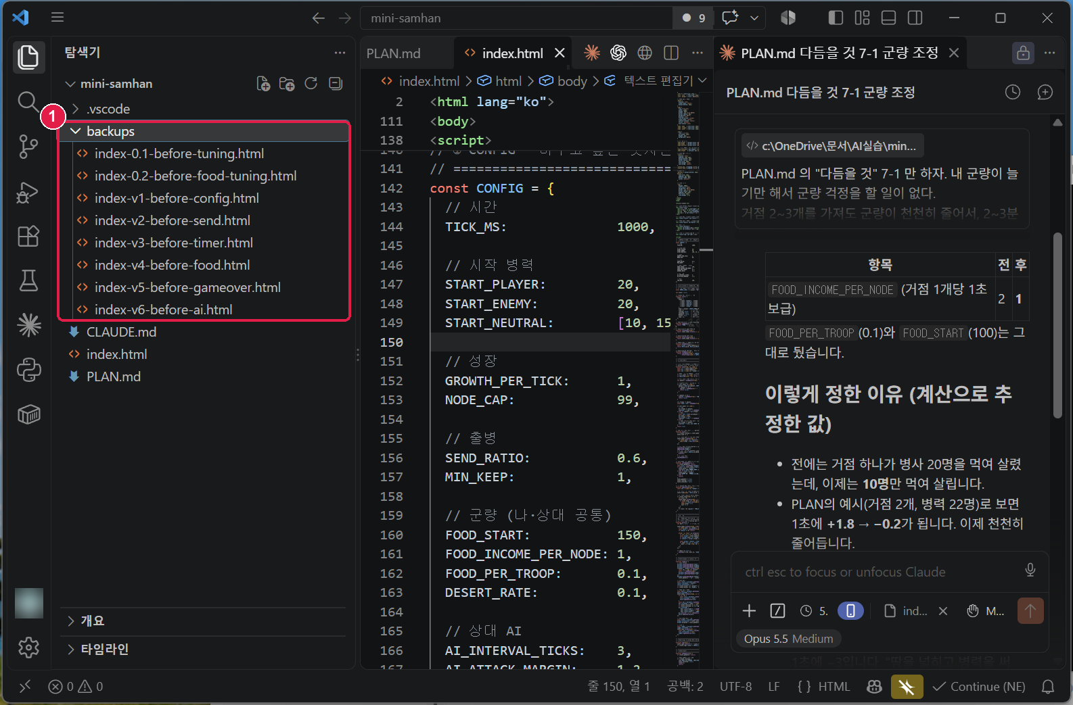Open Source Control in the activity bar
This screenshot has width=1073, height=705.
(x=28, y=147)
